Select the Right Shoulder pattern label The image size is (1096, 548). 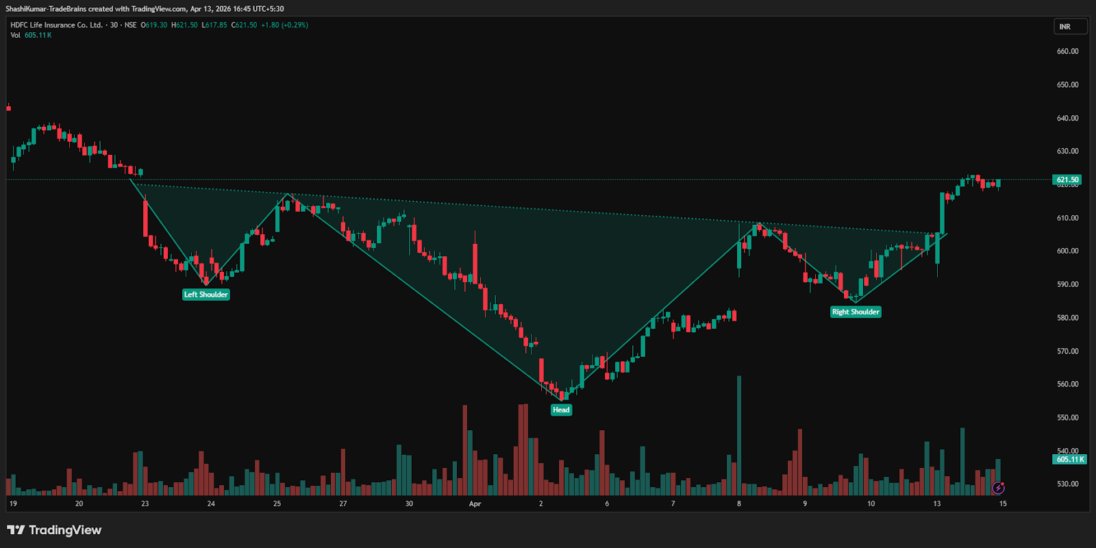pyautogui.click(x=856, y=312)
